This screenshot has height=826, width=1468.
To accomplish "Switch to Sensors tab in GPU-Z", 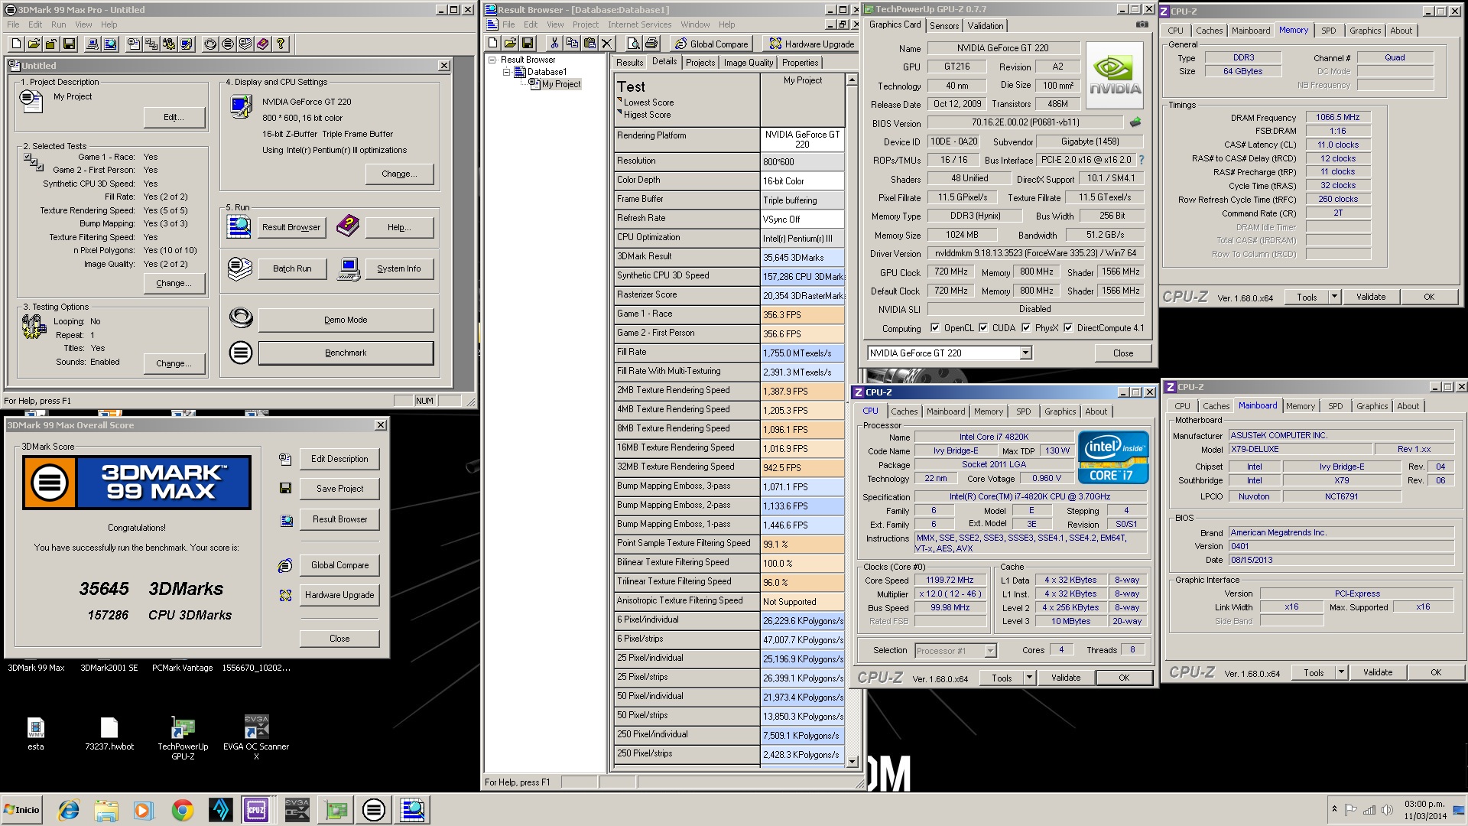I will click(943, 25).
